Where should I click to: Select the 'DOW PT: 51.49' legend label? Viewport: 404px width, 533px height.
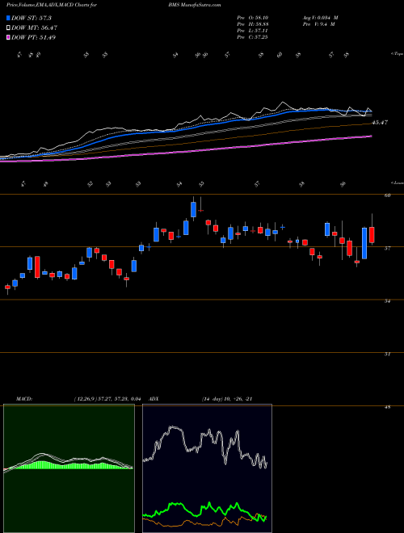point(34,37)
